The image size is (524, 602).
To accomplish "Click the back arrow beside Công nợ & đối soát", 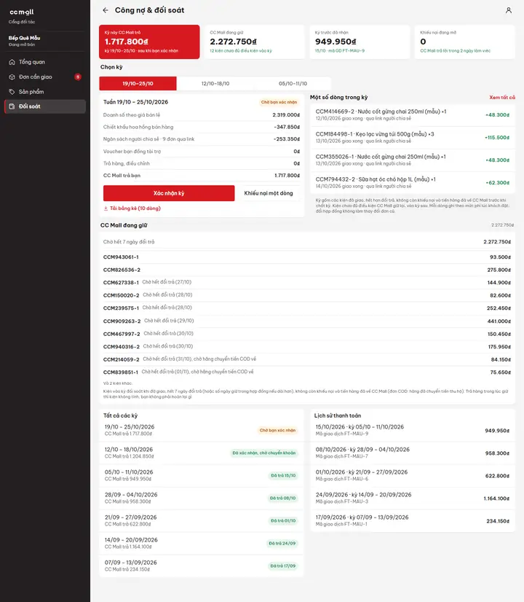I will click(106, 10).
